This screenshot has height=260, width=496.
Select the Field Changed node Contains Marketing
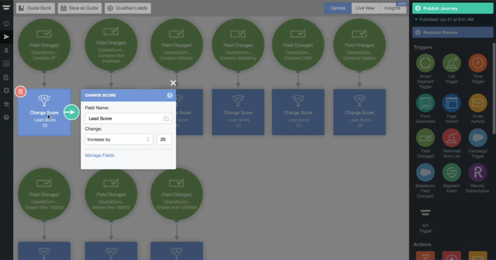pyautogui.click(x=238, y=45)
